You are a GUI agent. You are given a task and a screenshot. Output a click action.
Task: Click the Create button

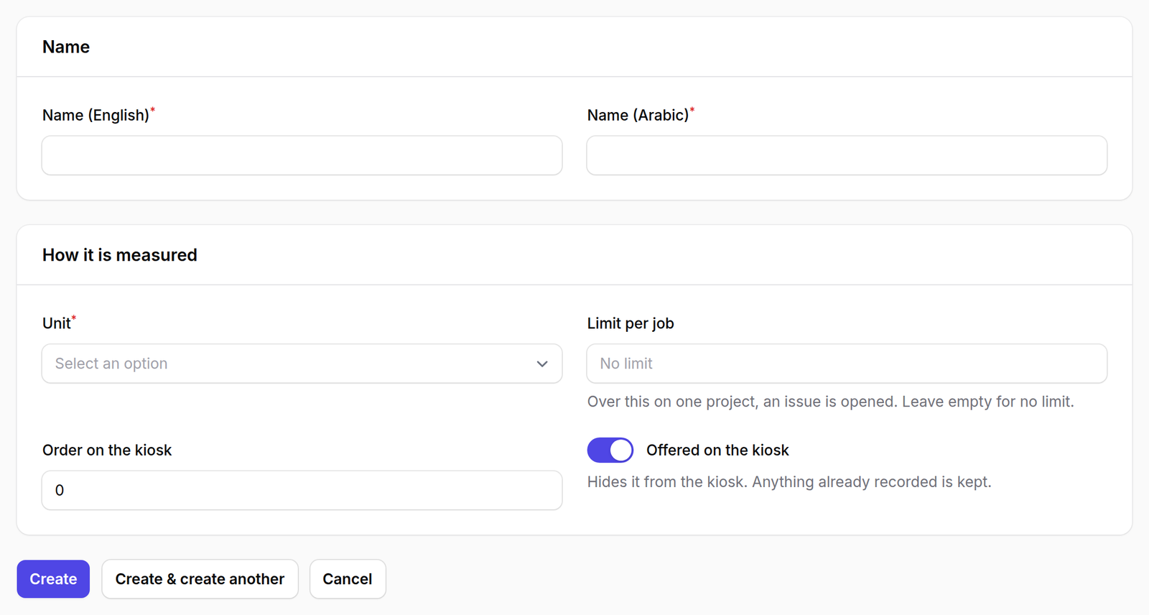click(53, 579)
